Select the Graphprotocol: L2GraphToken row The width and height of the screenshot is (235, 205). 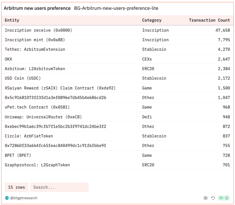[37, 165]
